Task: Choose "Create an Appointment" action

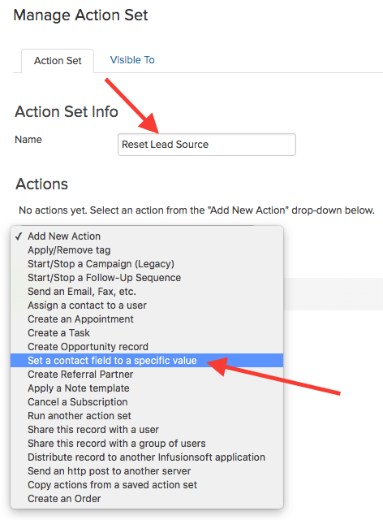Action: [147, 319]
